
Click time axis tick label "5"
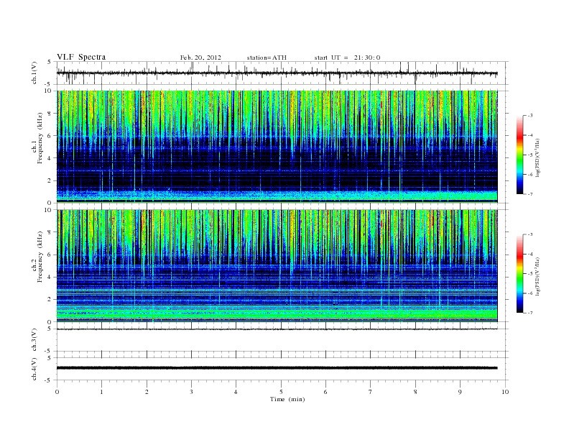(x=281, y=392)
